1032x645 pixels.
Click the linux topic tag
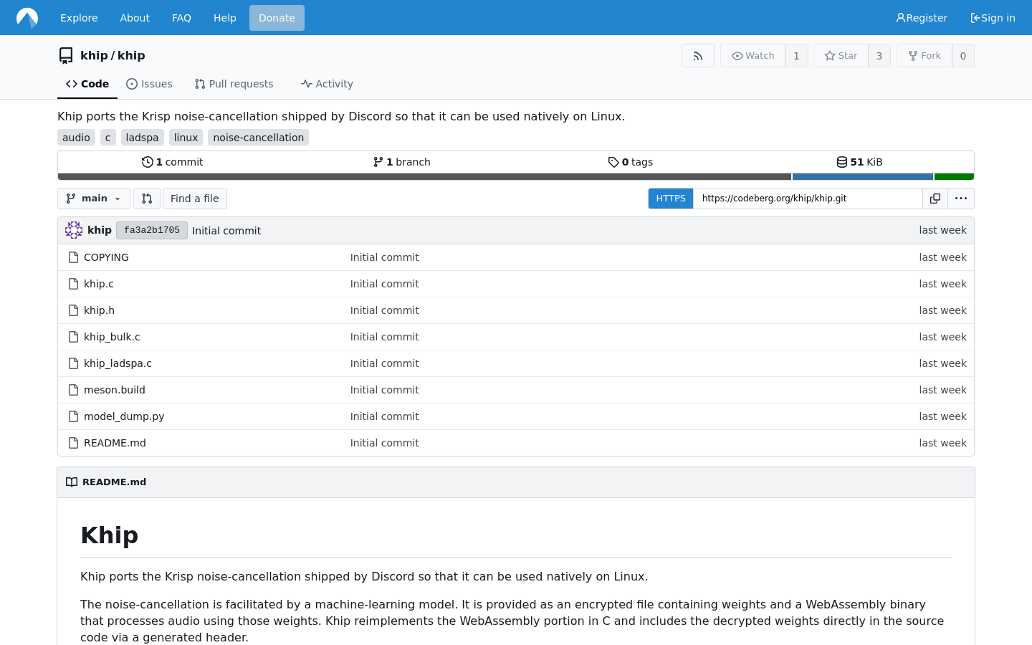coord(186,138)
